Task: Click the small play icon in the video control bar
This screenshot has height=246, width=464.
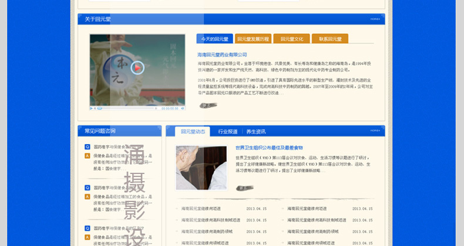Action: coord(92,108)
